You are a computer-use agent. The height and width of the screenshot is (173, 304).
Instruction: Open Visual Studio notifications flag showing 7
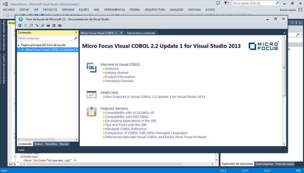pos(227,3)
